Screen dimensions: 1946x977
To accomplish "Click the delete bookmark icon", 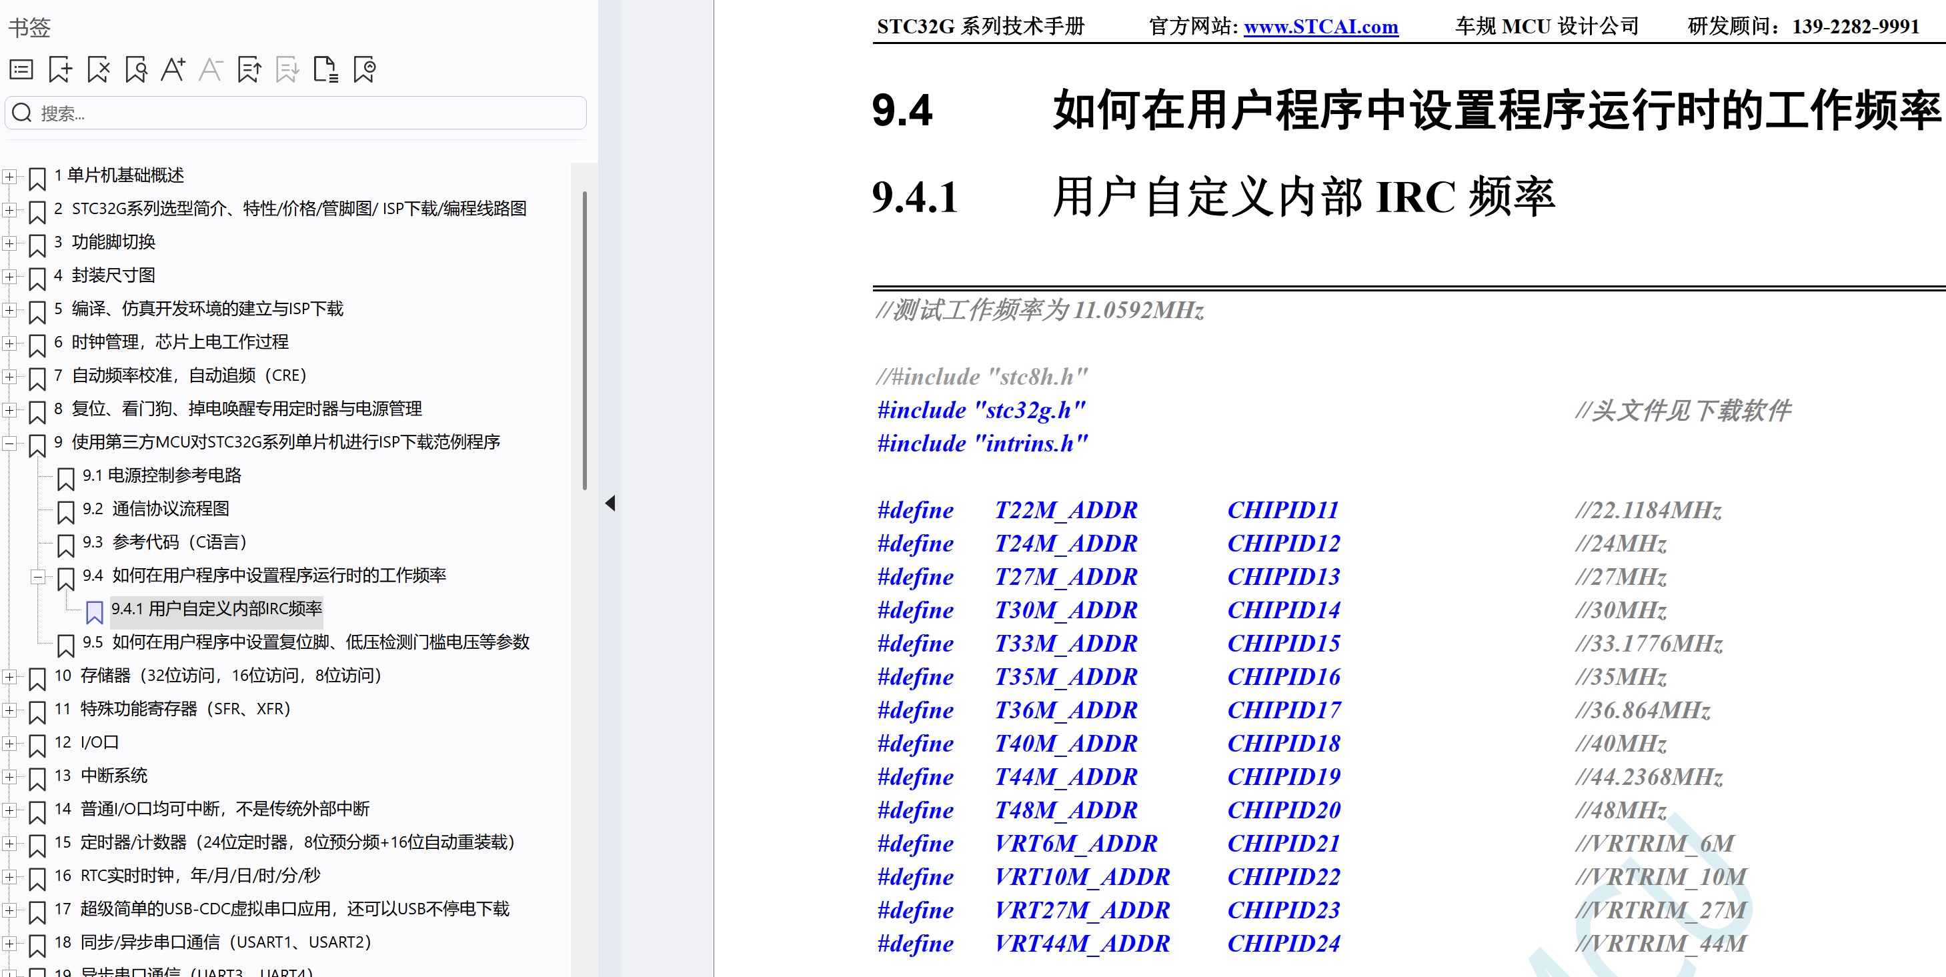I will click(98, 69).
